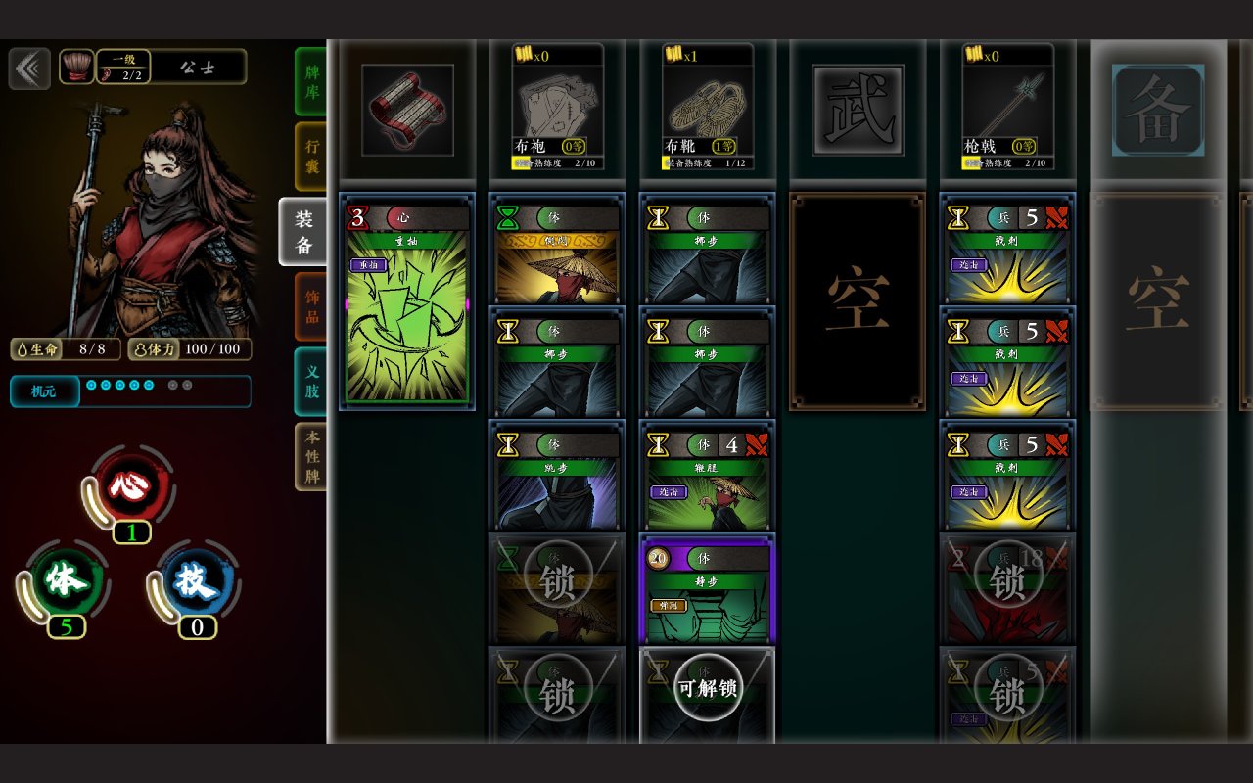The image size is (1253, 783).
Task: Select the green 心 card with cost 3
Action: pos(407,301)
